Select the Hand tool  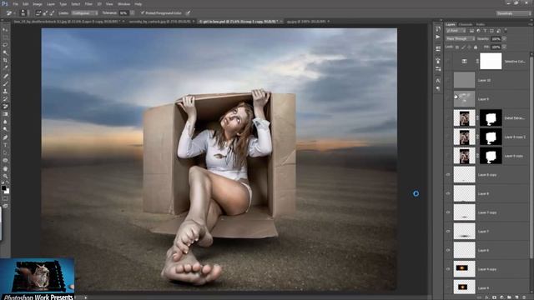[5, 168]
